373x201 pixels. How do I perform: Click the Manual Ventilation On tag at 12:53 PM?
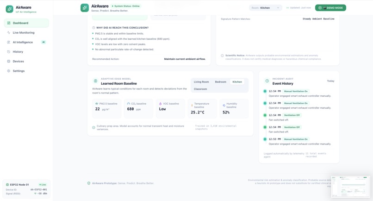[296, 139]
